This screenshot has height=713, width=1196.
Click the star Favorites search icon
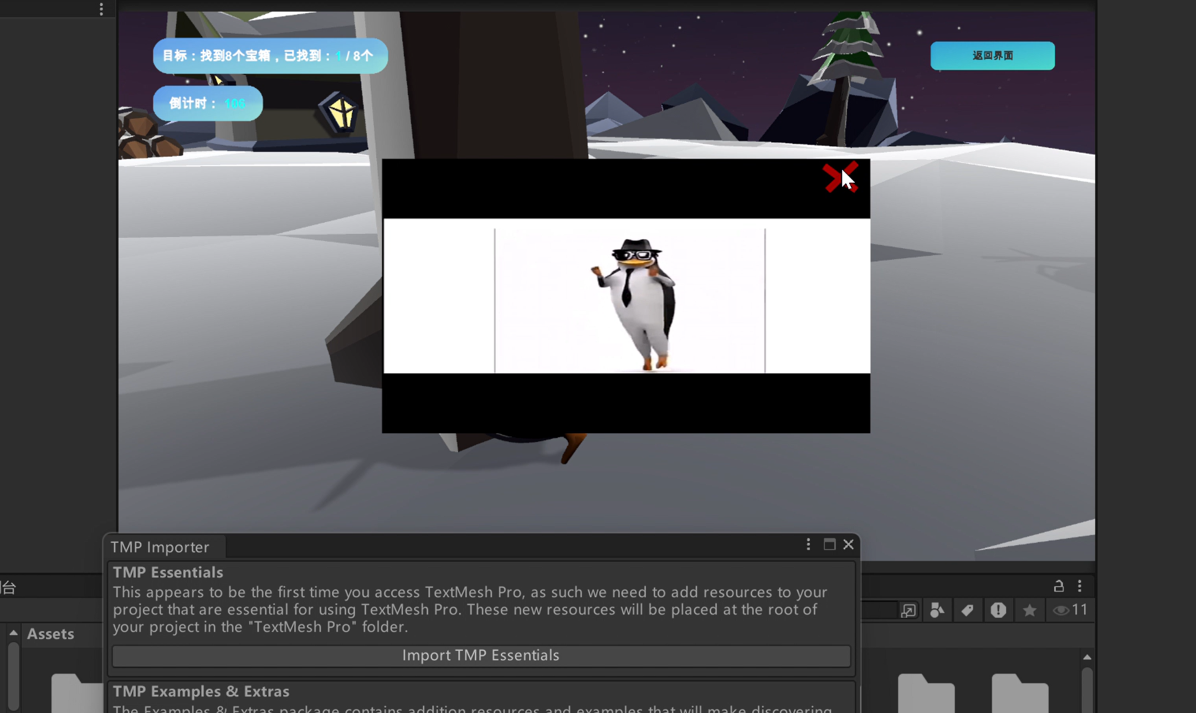tap(1029, 610)
